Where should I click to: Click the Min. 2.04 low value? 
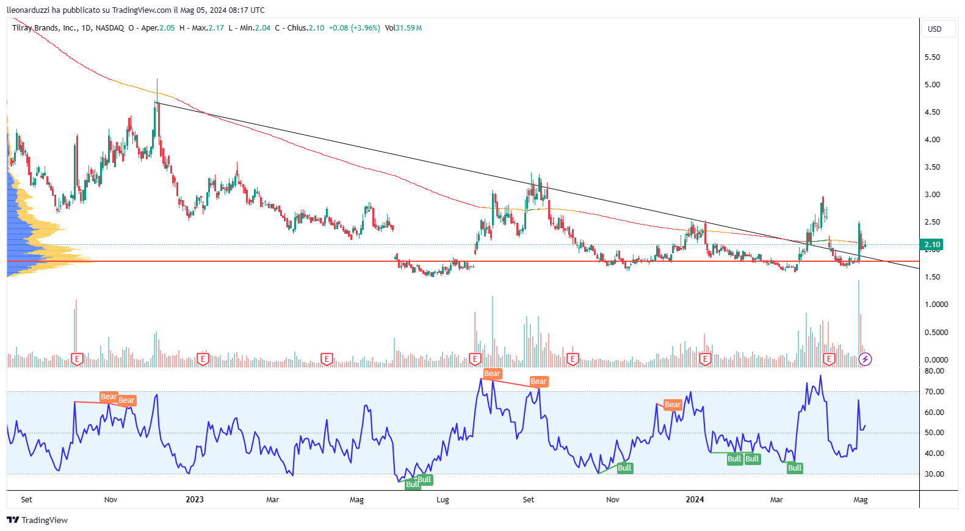tap(255, 28)
